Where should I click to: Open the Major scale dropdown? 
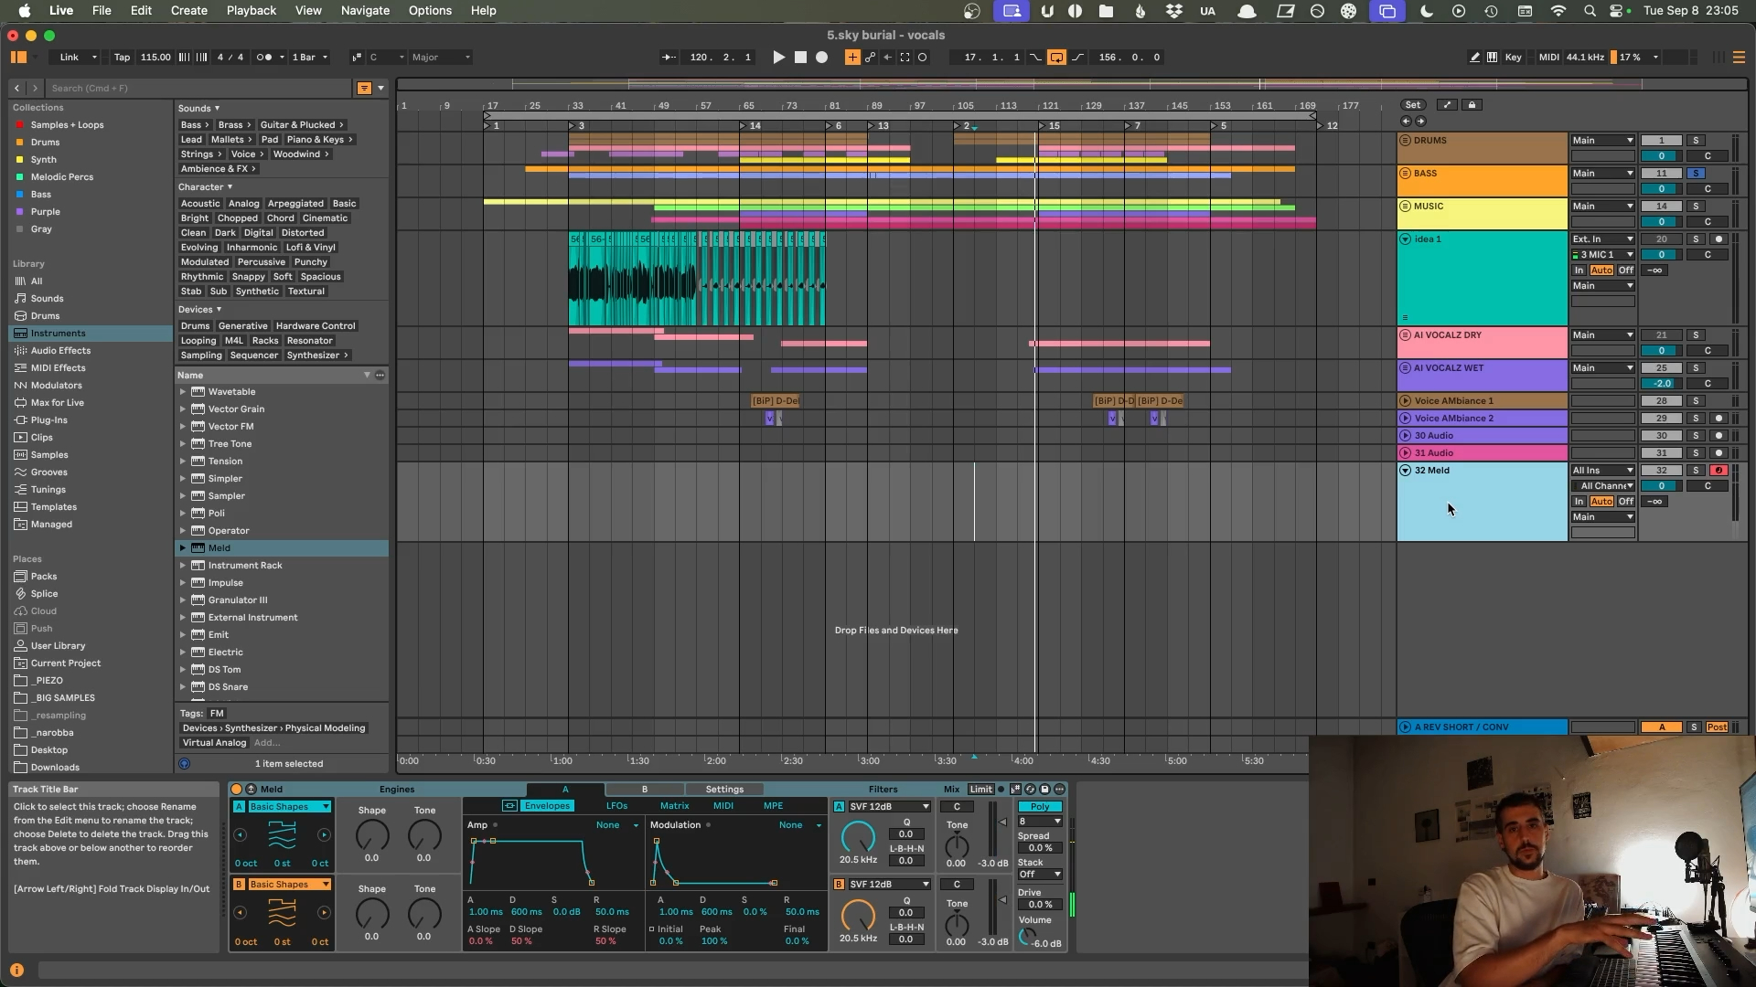pyautogui.click(x=441, y=57)
